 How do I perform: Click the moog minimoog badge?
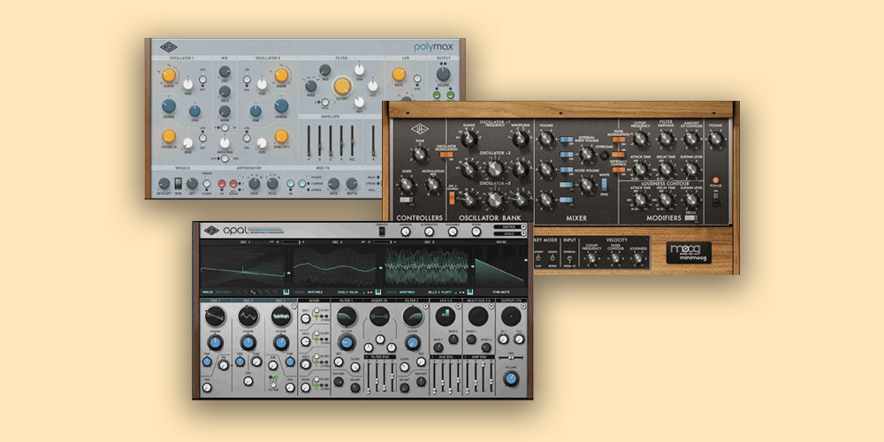click(x=689, y=252)
